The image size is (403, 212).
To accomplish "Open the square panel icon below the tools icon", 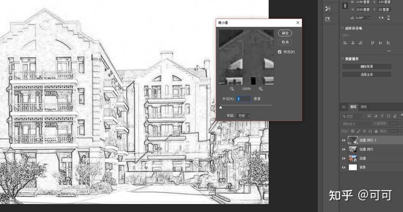I will (328, 19).
